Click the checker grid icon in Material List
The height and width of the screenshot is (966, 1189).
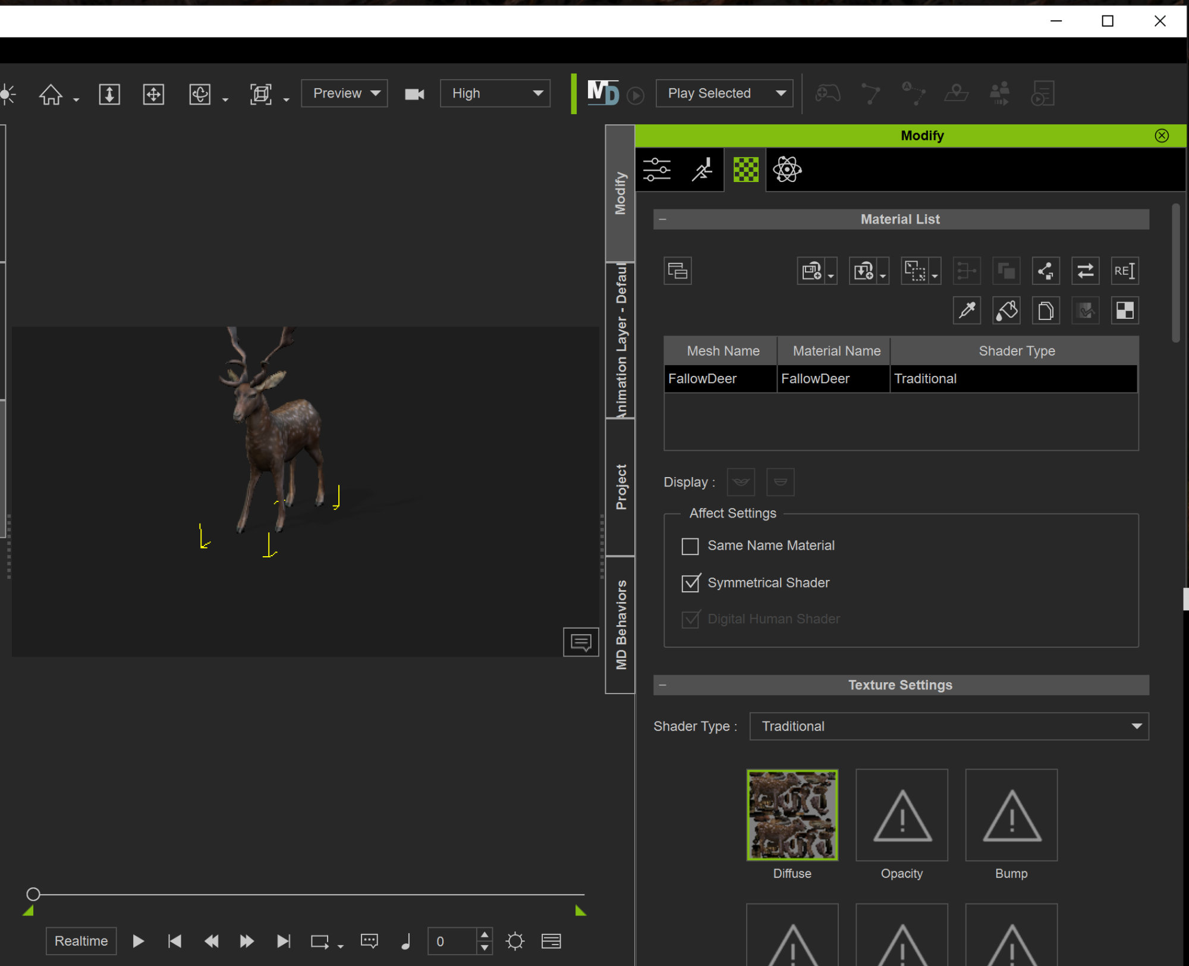point(1125,310)
